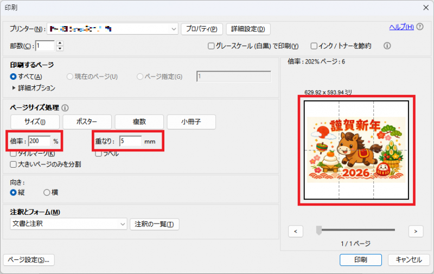The width and height of the screenshot is (434, 274).
Task: Check 大きいページのみを分割 option
Action: point(14,164)
